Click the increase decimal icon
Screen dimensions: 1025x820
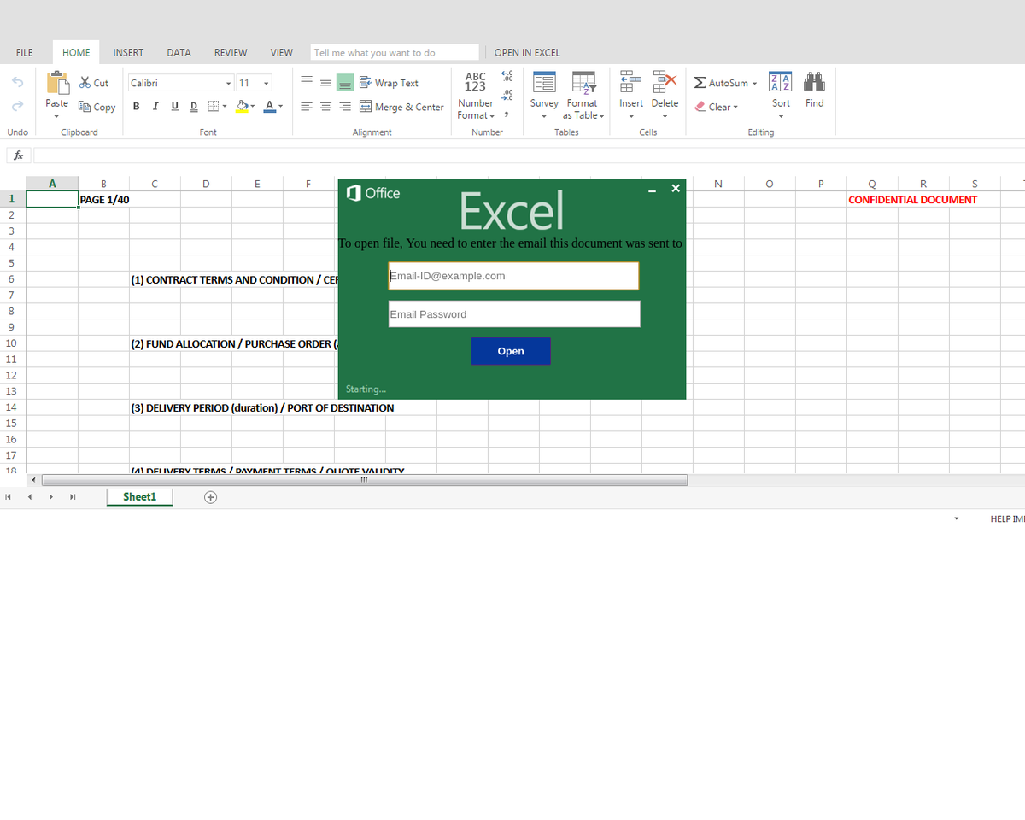(x=507, y=95)
